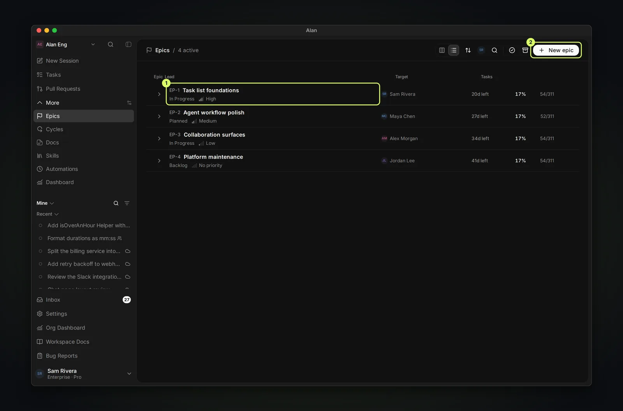Open the session list filter icon

127,203
